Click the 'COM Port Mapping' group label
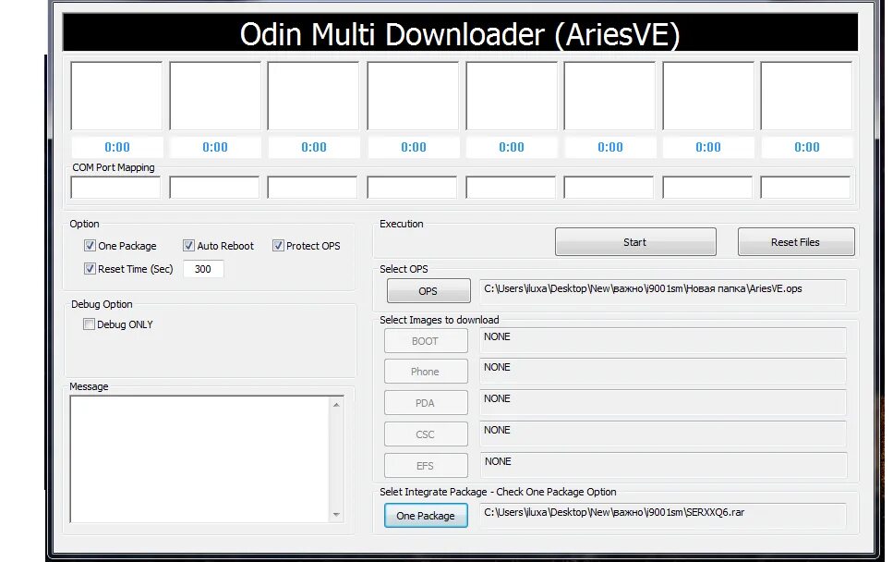893x562 pixels. 114,167
